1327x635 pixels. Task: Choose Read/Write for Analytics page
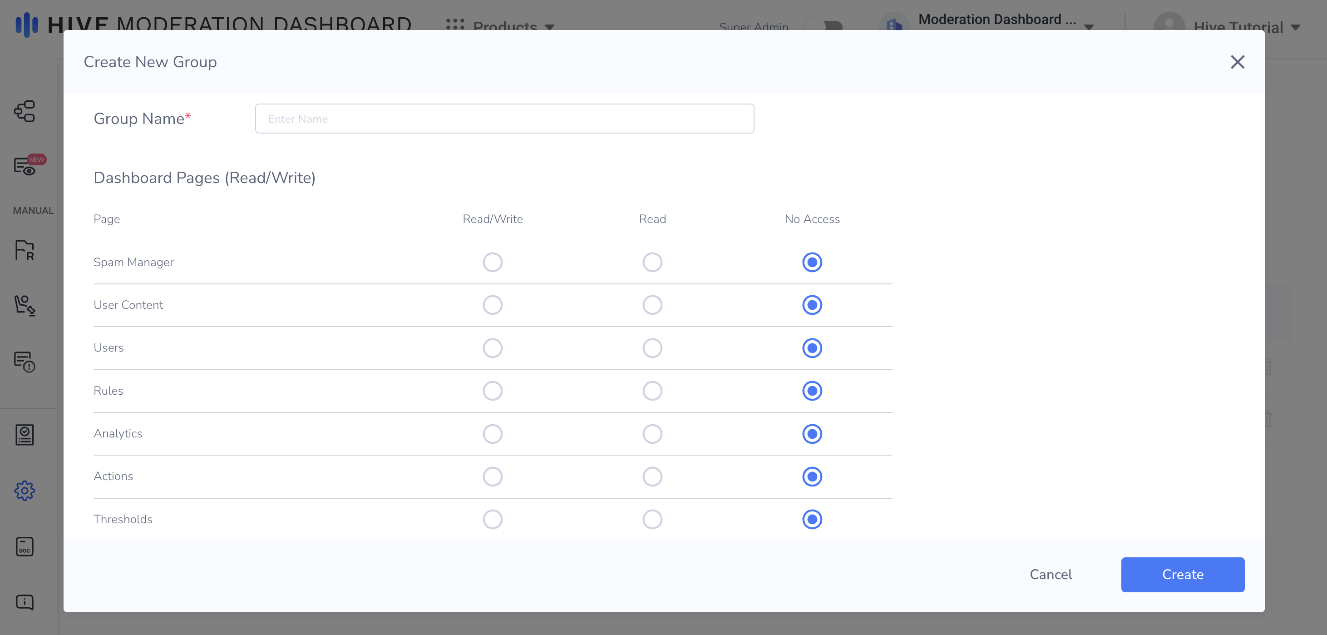click(x=493, y=434)
